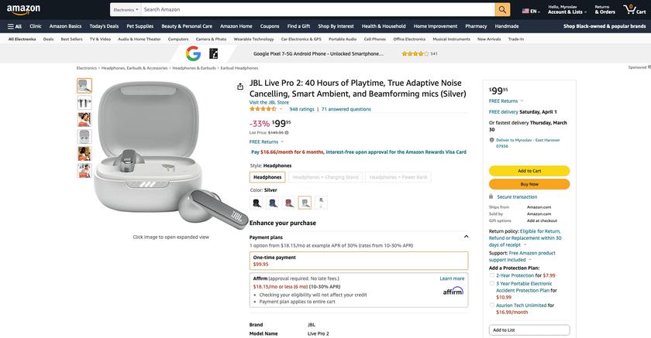Click the Amazon logo

(23, 9)
